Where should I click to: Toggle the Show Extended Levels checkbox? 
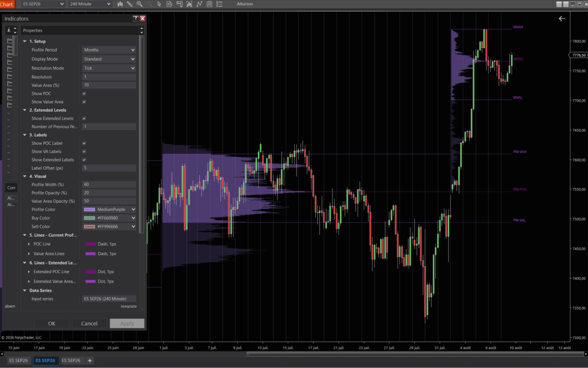coord(84,118)
